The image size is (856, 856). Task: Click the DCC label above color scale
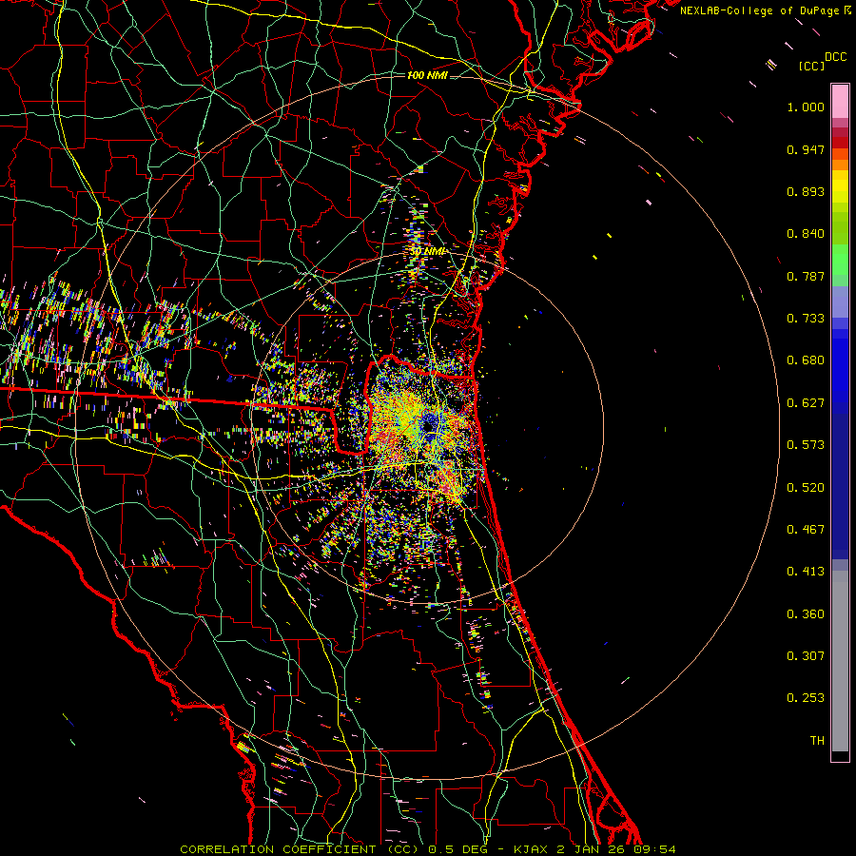(835, 57)
